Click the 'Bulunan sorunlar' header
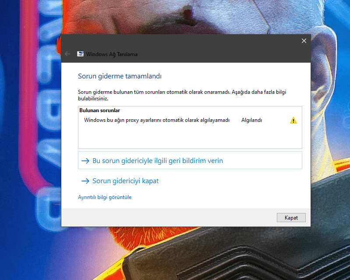Image resolution: width=350 pixels, height=280 pixels. (x=99, y=110)
